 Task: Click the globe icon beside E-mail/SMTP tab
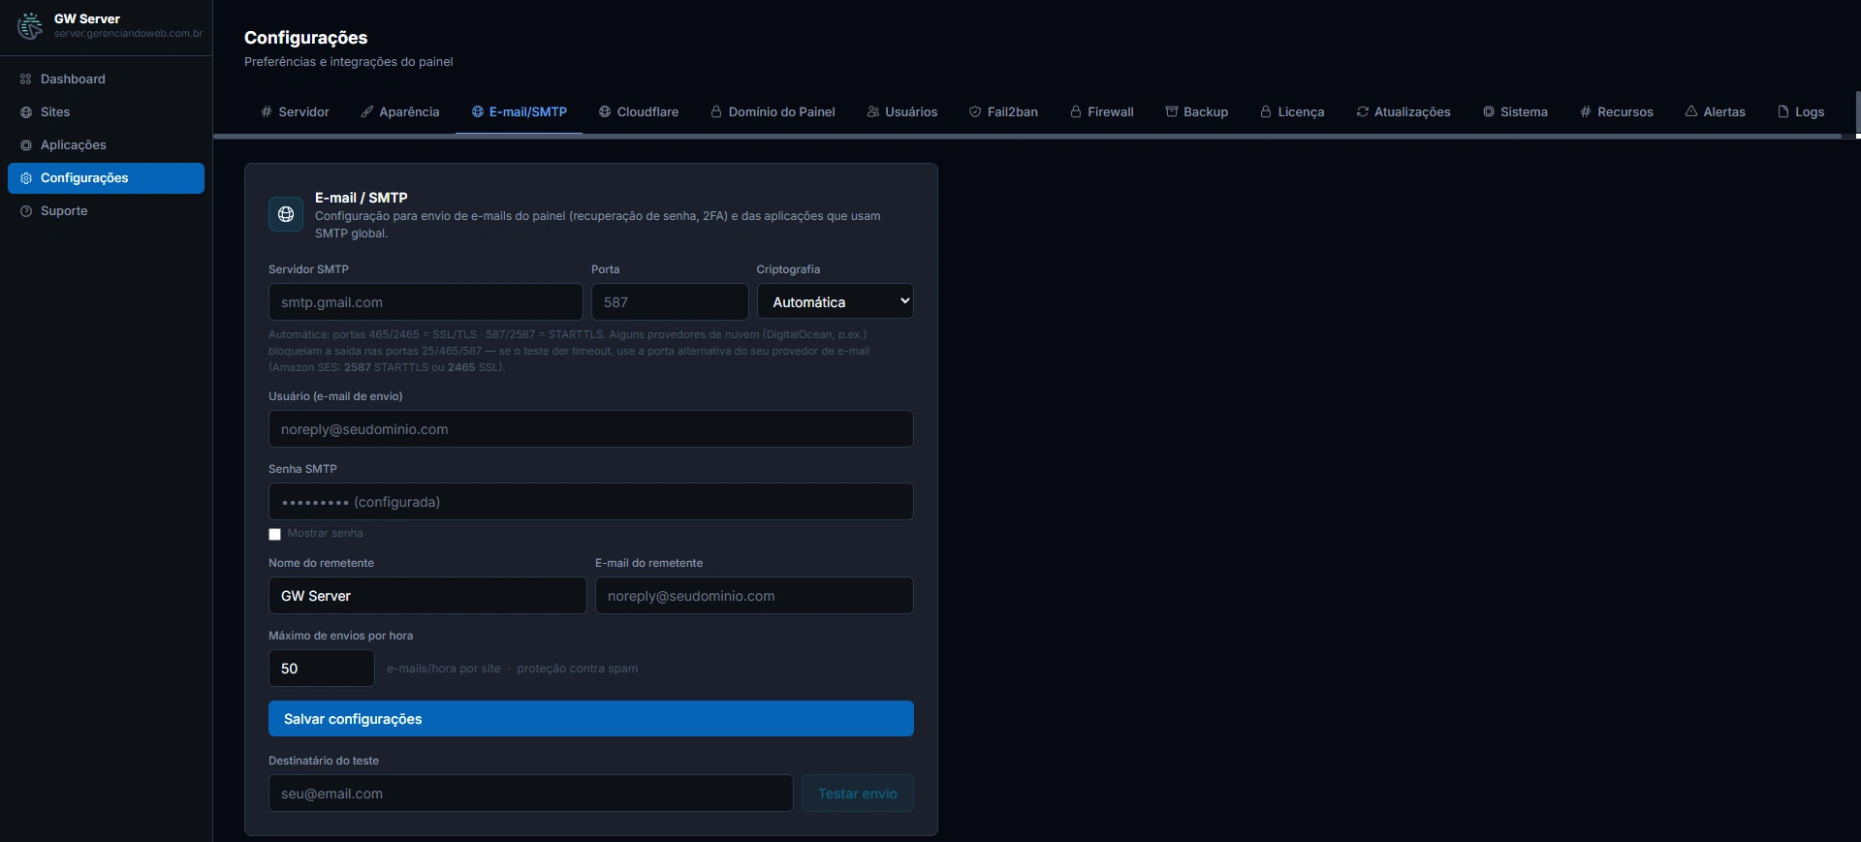(x=478, y=111)
